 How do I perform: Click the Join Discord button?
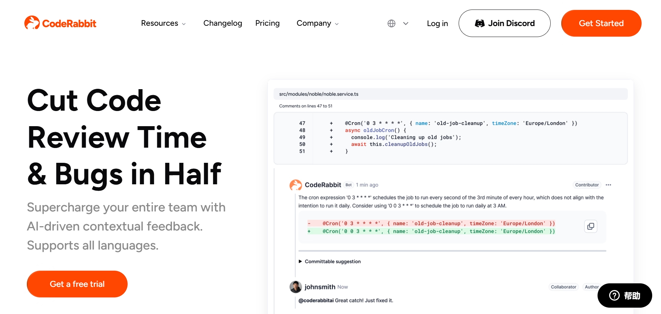pyautogui.click(x=504, y=23)
